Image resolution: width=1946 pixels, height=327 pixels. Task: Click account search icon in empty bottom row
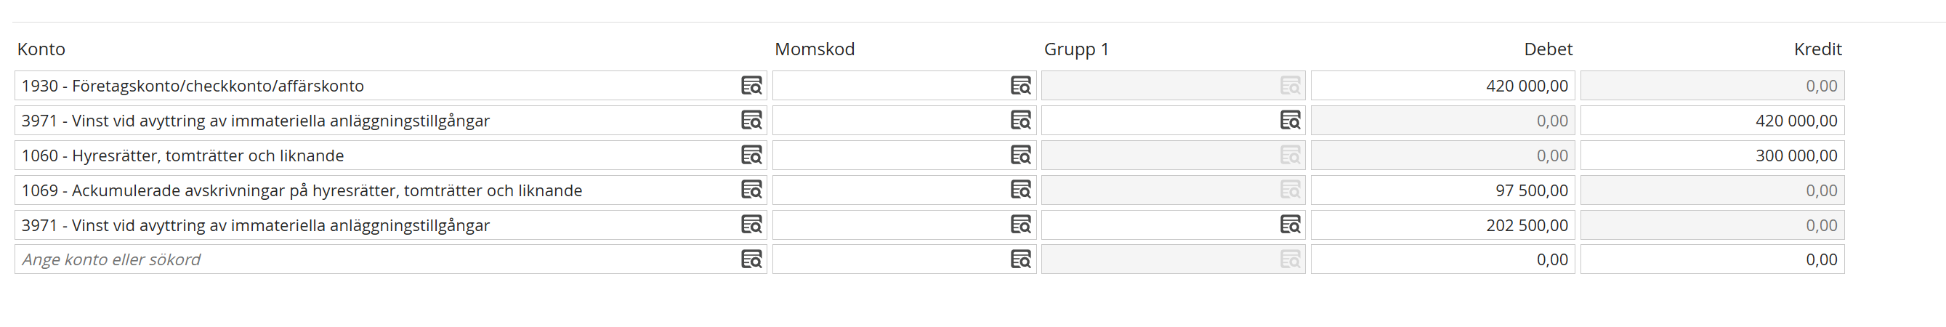pos(751,259)
